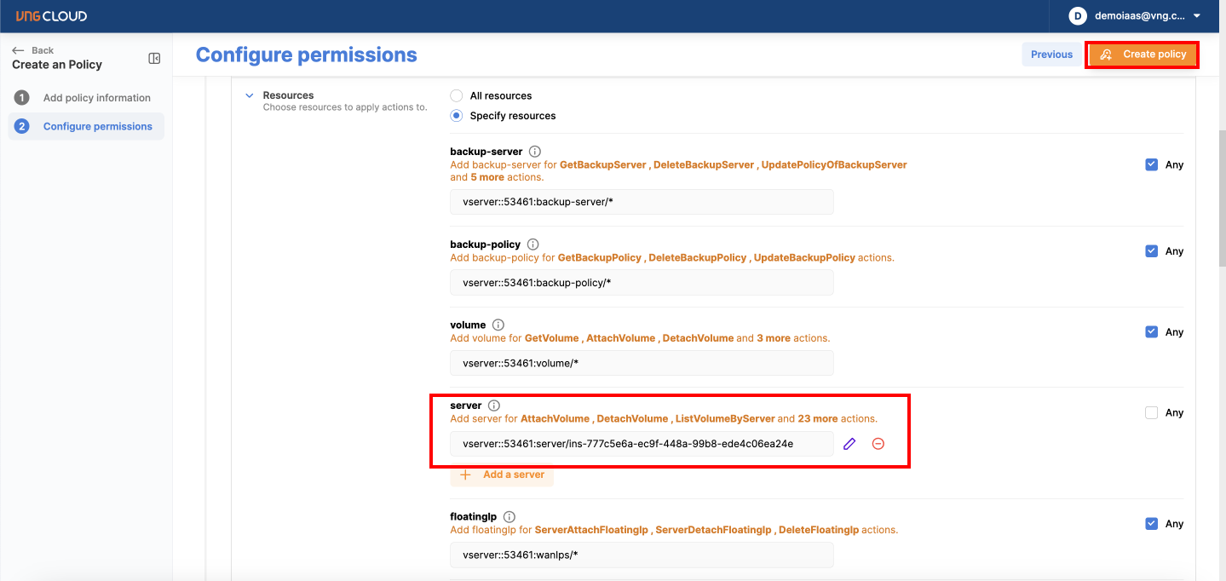Viewport: 1226px width, 581px height.
Task: Click the info icon next to backup-policy
Action: coord(533,244)
